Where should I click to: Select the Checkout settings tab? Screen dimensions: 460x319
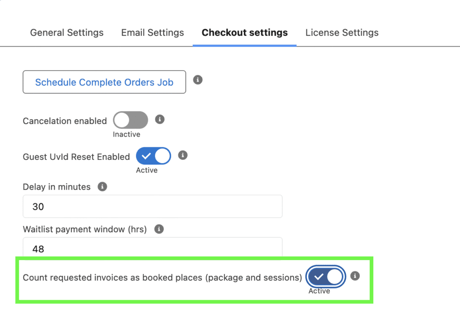[x=244, y=33]
